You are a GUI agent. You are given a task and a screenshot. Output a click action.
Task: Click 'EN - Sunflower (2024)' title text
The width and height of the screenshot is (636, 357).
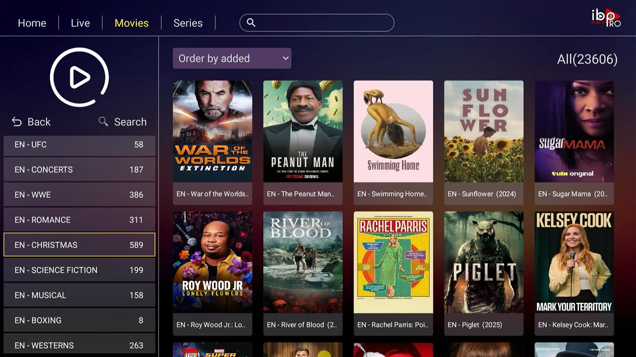pos(482,194)
